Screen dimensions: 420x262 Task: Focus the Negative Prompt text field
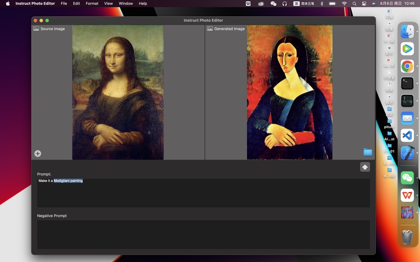click(203, 235)
